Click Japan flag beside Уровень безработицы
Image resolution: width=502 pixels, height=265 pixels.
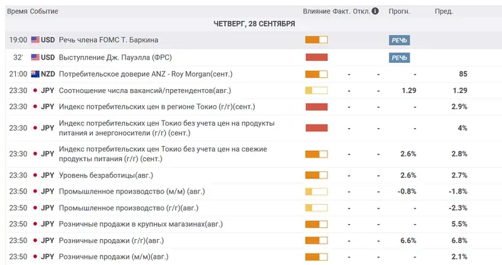click(35, 175)
